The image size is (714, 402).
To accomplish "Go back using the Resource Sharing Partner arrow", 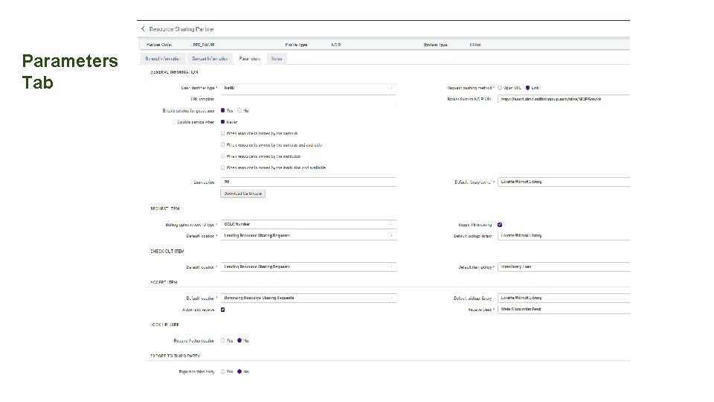I will [x=143, y=29].
